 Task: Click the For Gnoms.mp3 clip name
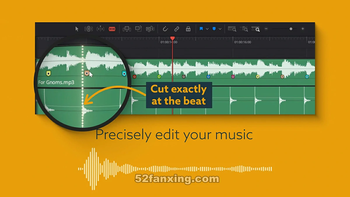[56, 82]
